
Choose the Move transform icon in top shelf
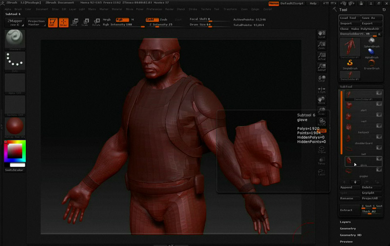[x=74, y=22]
